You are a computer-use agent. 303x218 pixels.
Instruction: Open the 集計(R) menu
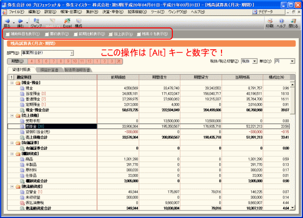[x=92, y=11]
